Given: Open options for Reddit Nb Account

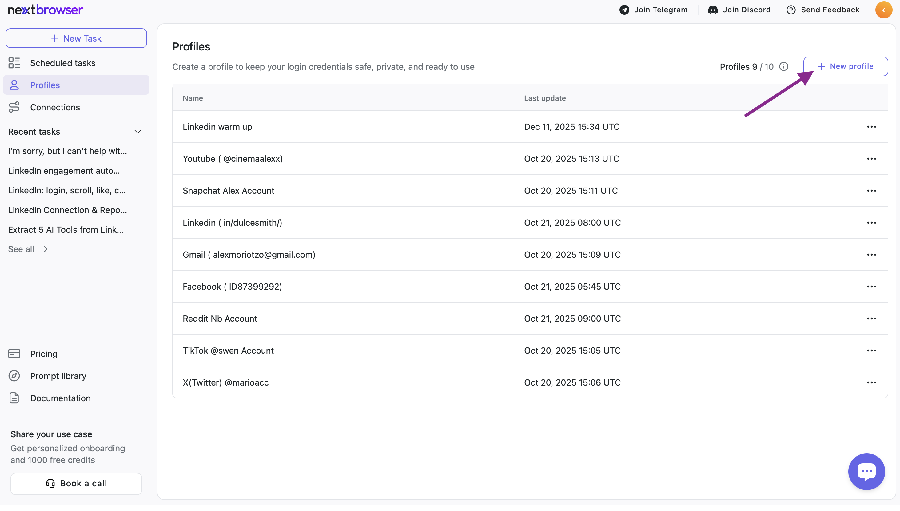Looking at the screenshot, I should [871, 318].
